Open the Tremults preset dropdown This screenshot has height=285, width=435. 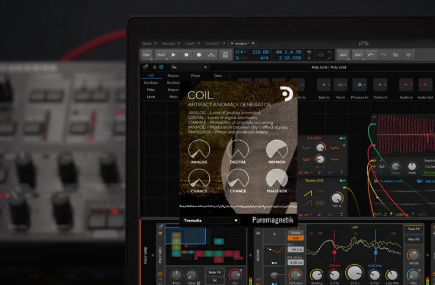click(x=210, y=220)
